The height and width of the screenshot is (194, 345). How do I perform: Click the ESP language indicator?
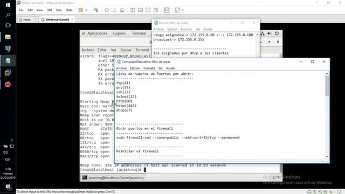click(x=8, y=160)
